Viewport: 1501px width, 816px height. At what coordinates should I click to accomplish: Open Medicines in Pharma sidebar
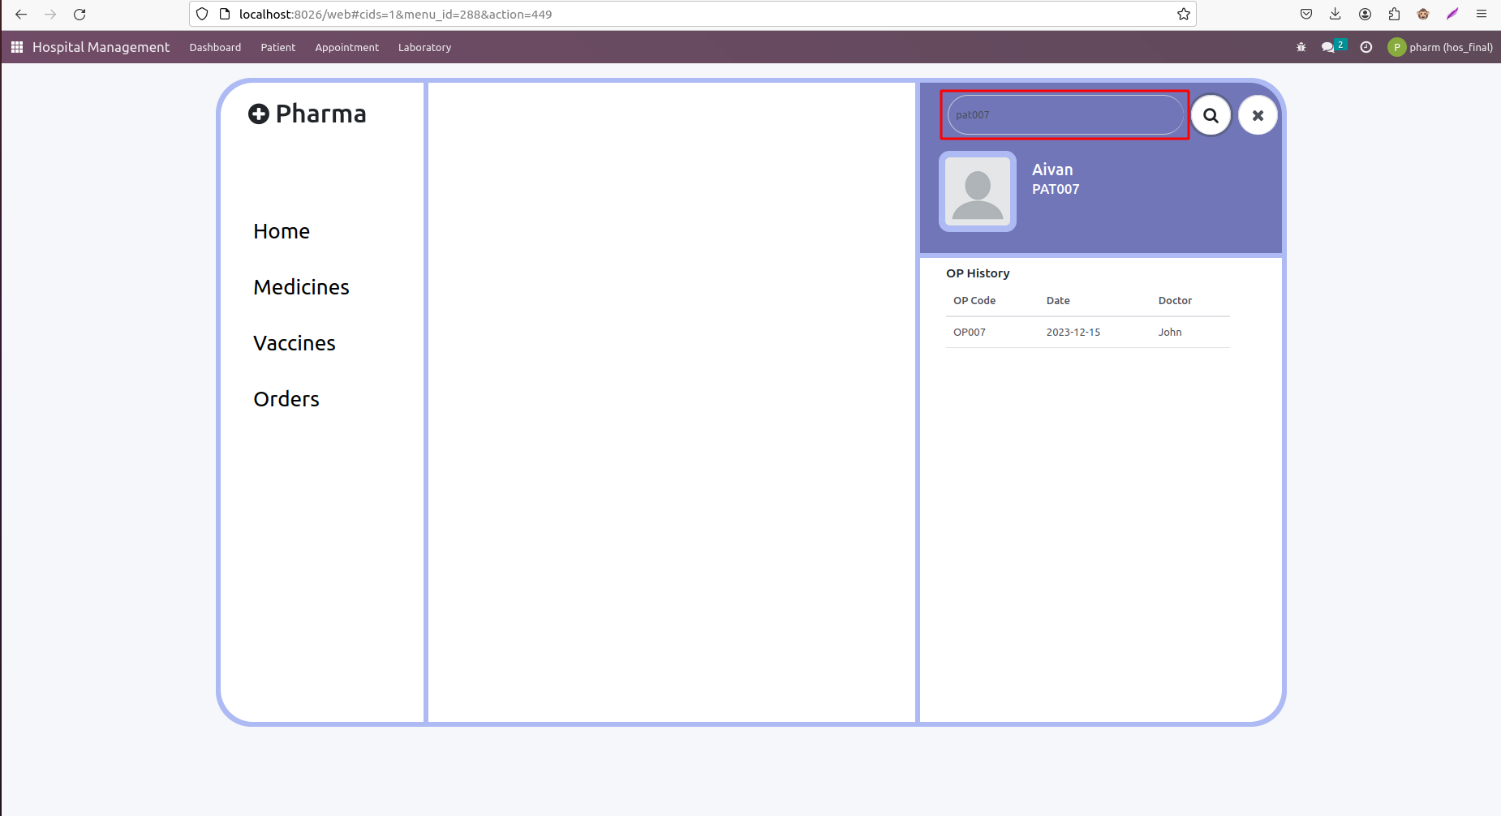tap(301, 287)
